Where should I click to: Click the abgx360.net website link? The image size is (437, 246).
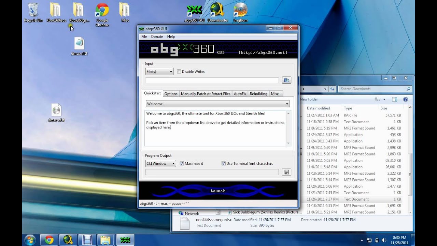(x=263, y=52)
